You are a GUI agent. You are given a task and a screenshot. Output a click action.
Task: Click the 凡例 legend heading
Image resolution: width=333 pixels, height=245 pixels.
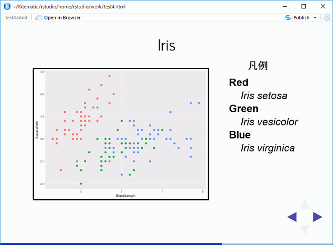tap(258, 65)
